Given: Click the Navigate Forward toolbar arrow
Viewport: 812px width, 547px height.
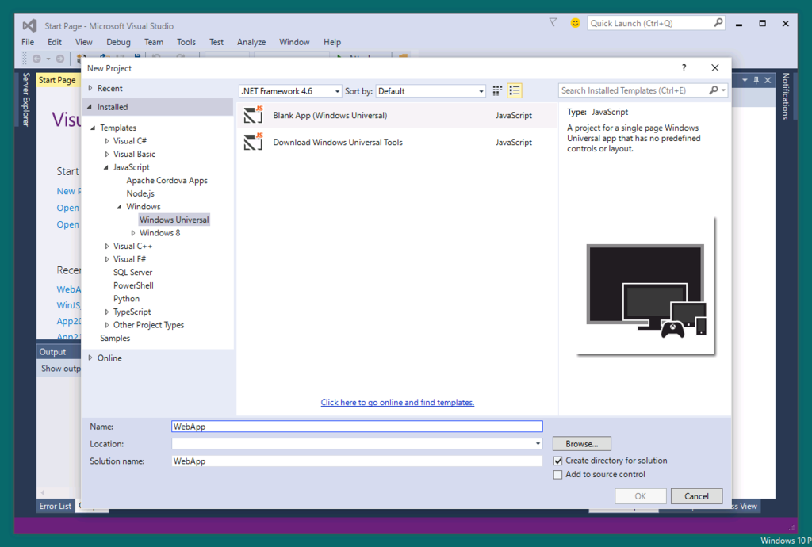Looking at the screenshot, I should 60,59.
